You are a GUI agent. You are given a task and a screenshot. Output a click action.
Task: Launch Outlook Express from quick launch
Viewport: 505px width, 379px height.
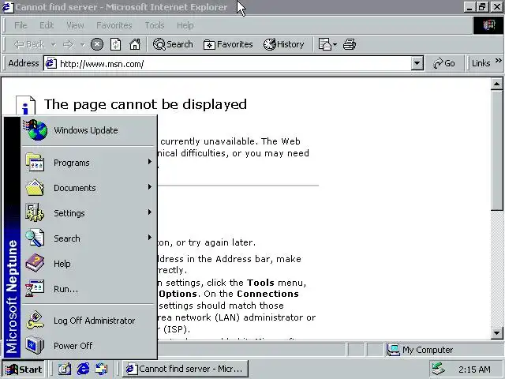[102, 369]
